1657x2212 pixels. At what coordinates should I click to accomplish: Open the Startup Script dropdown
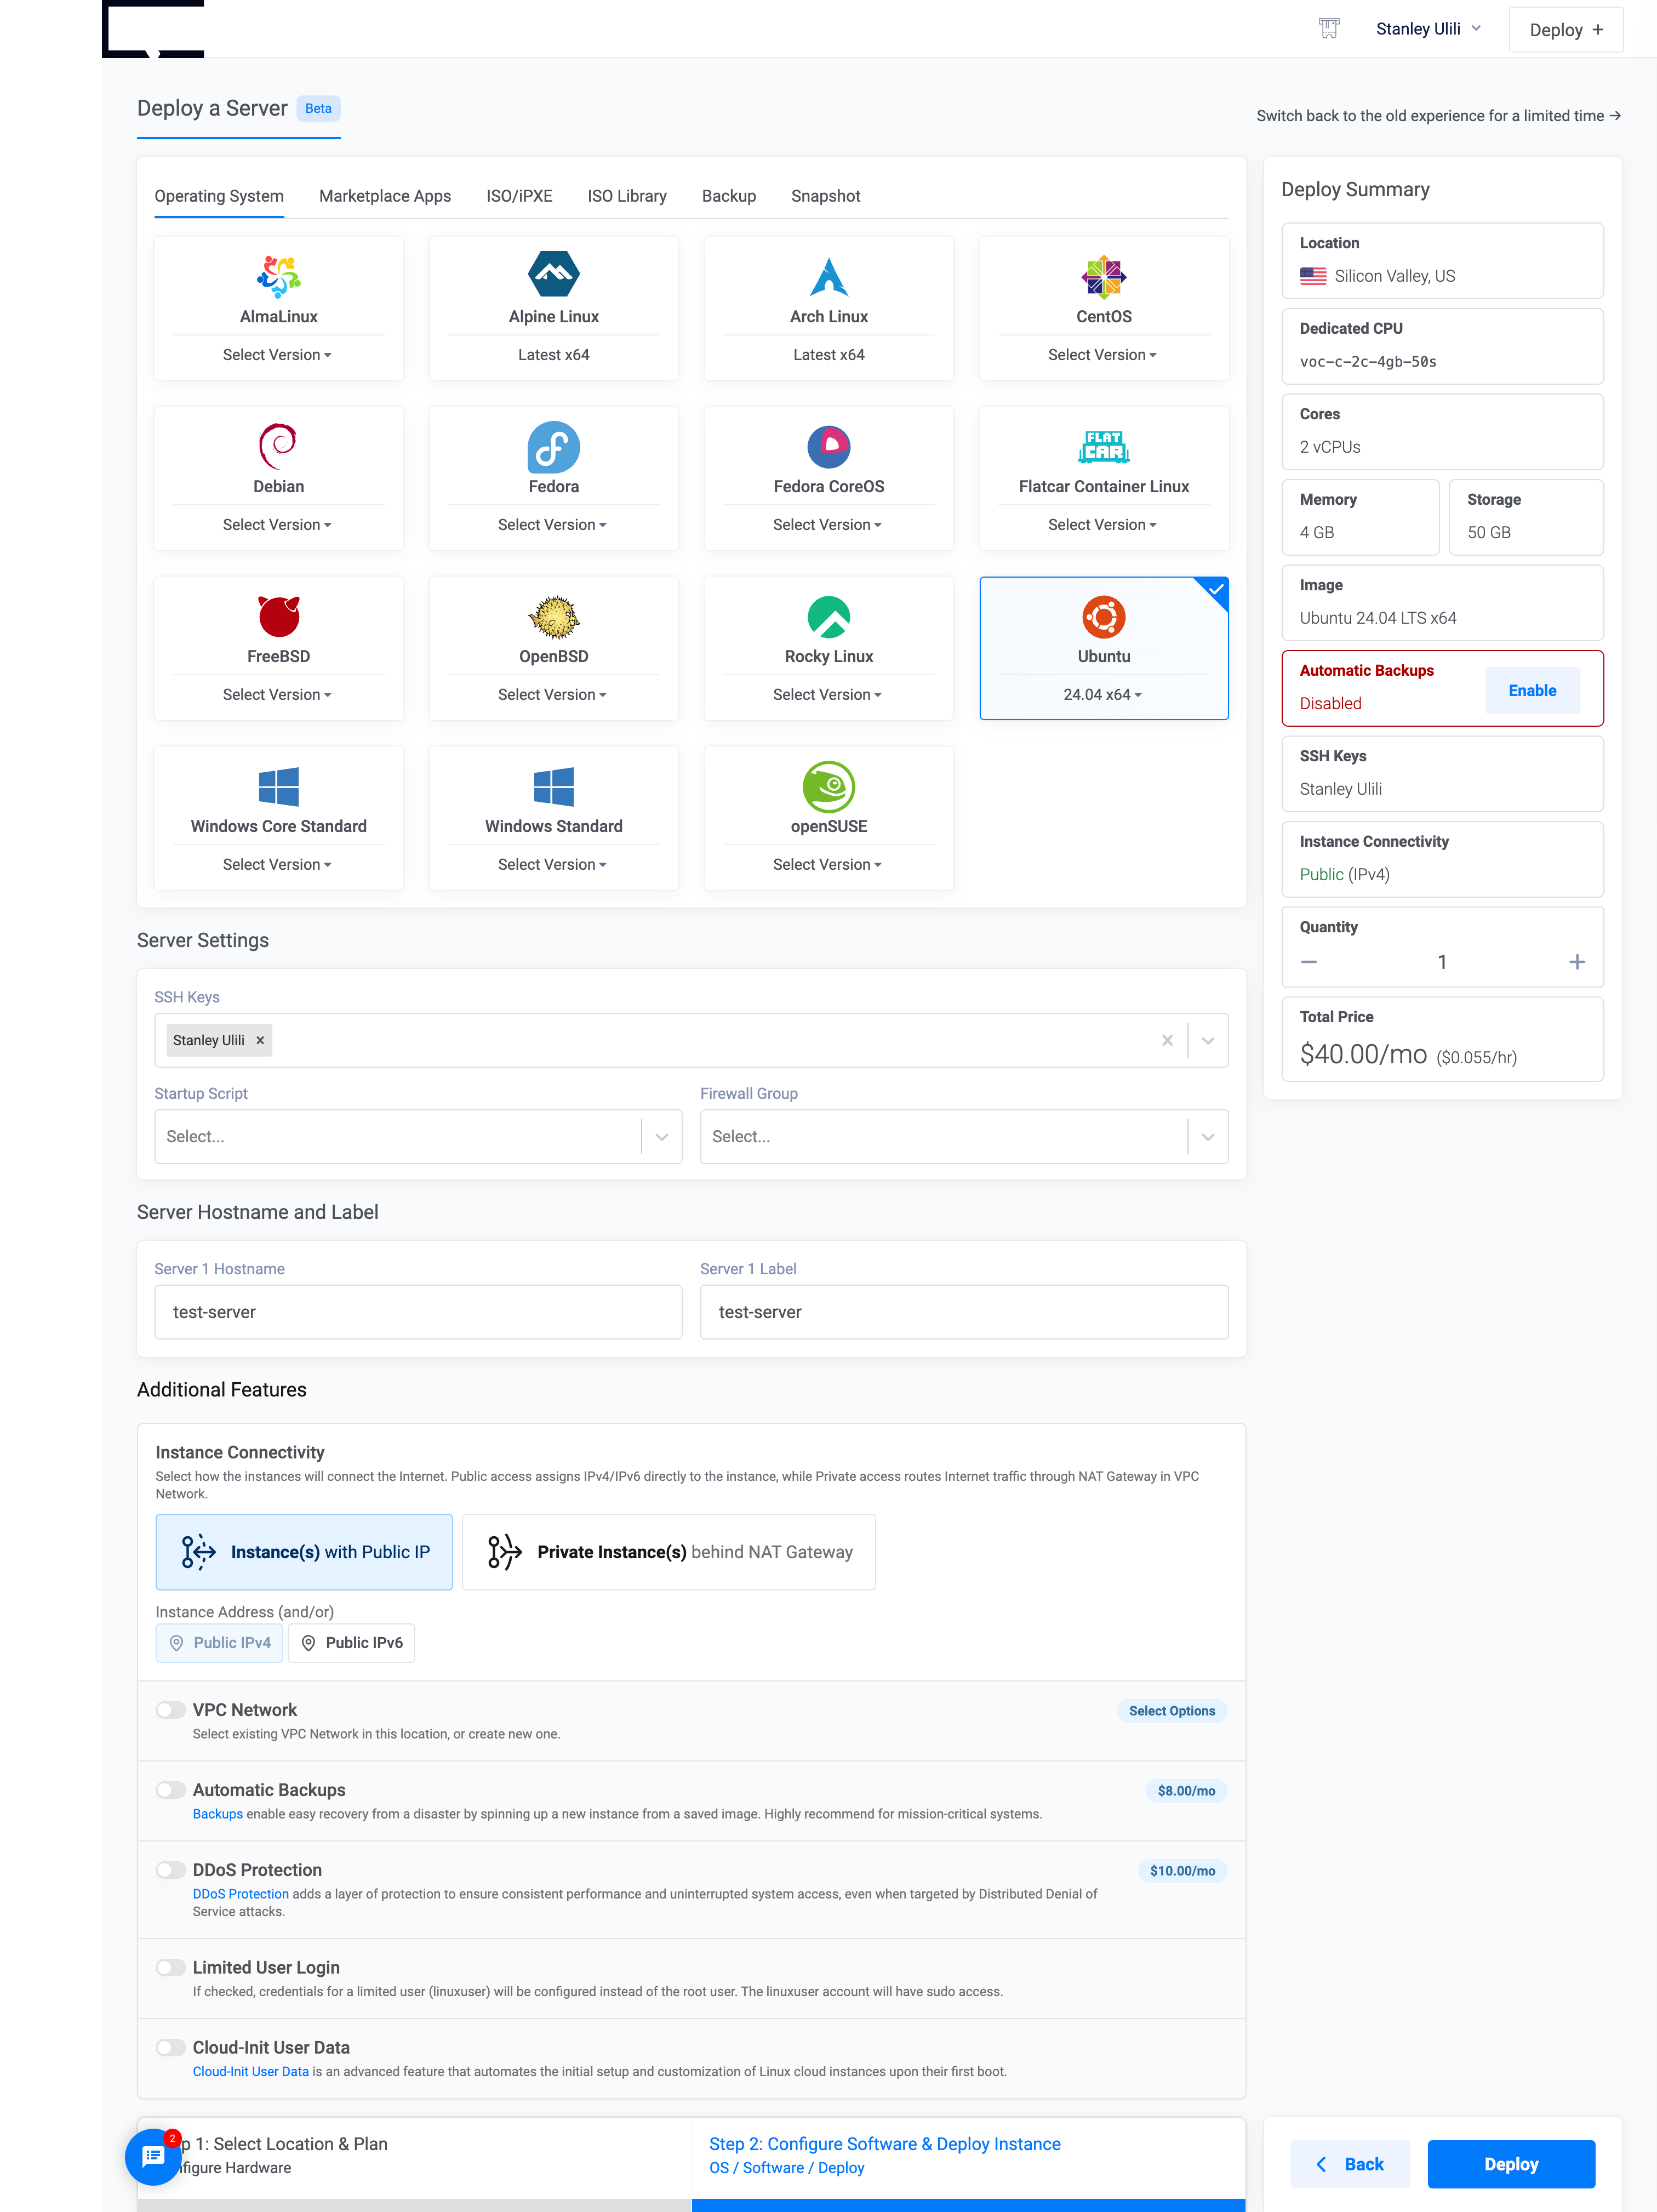[x=660, y=1136]
